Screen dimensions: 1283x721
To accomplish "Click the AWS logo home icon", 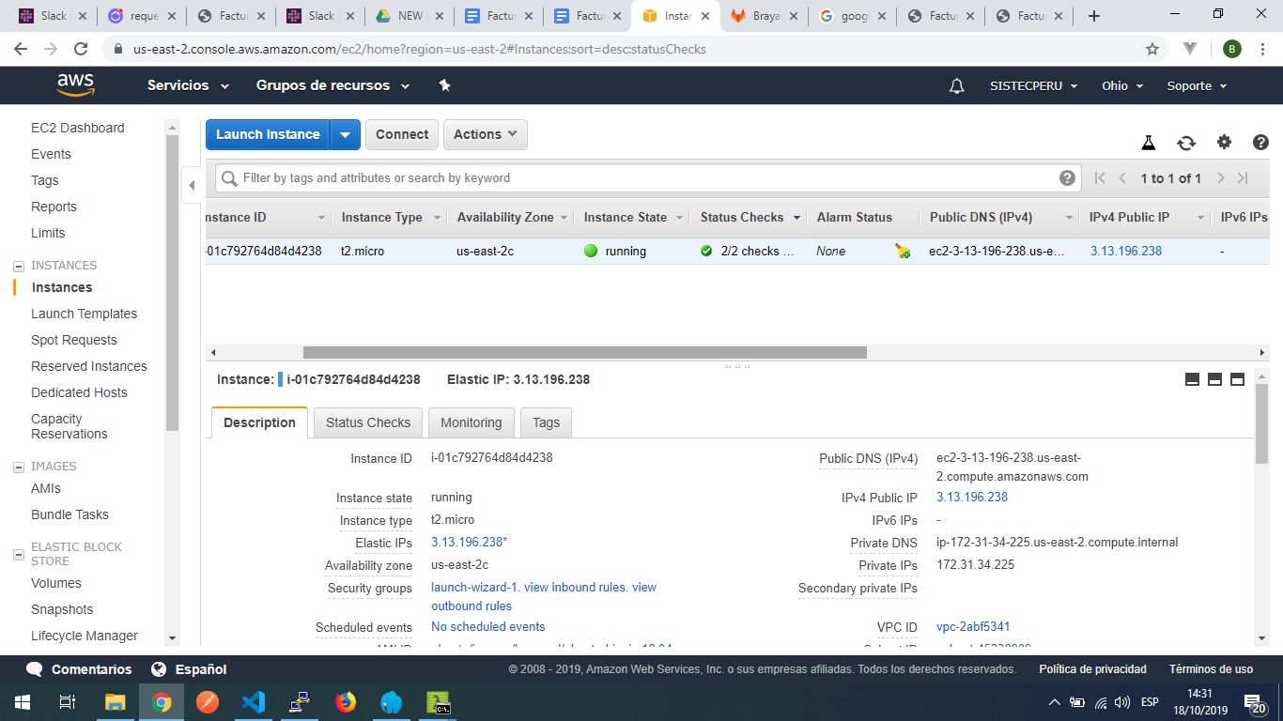I will tap(75, 85).
